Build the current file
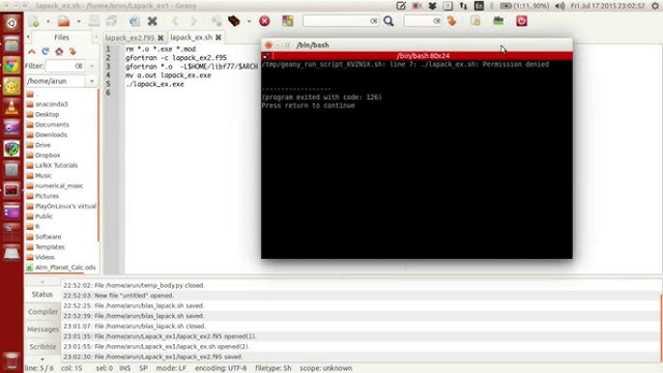The height and width of the screenshot is (373, 663). coord(234,21)
